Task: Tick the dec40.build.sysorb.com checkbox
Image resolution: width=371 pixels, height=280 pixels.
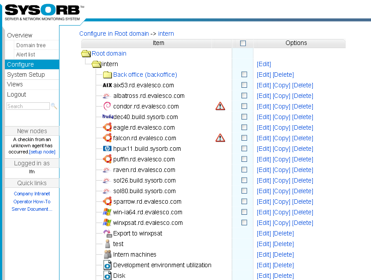Action: 244,117
